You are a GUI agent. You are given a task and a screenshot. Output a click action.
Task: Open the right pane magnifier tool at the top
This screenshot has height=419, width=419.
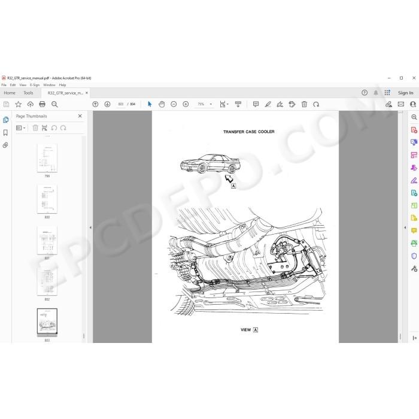tap(414, 117)
